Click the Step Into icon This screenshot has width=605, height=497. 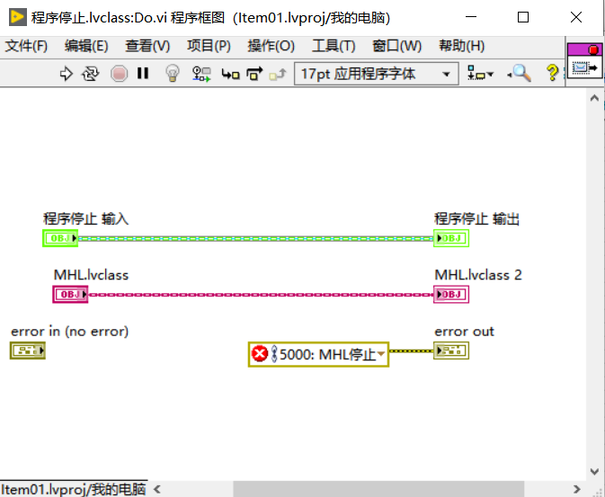tap(230, 74)
